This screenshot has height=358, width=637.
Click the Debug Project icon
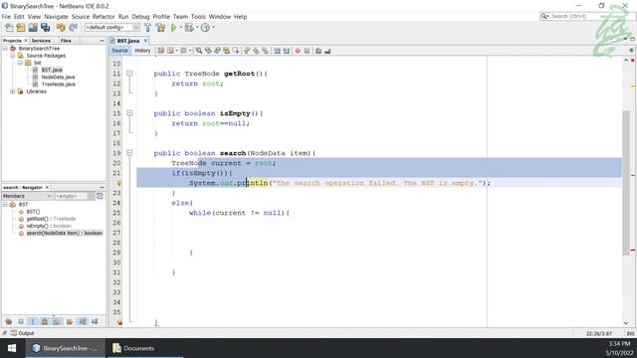pos(188,28)
